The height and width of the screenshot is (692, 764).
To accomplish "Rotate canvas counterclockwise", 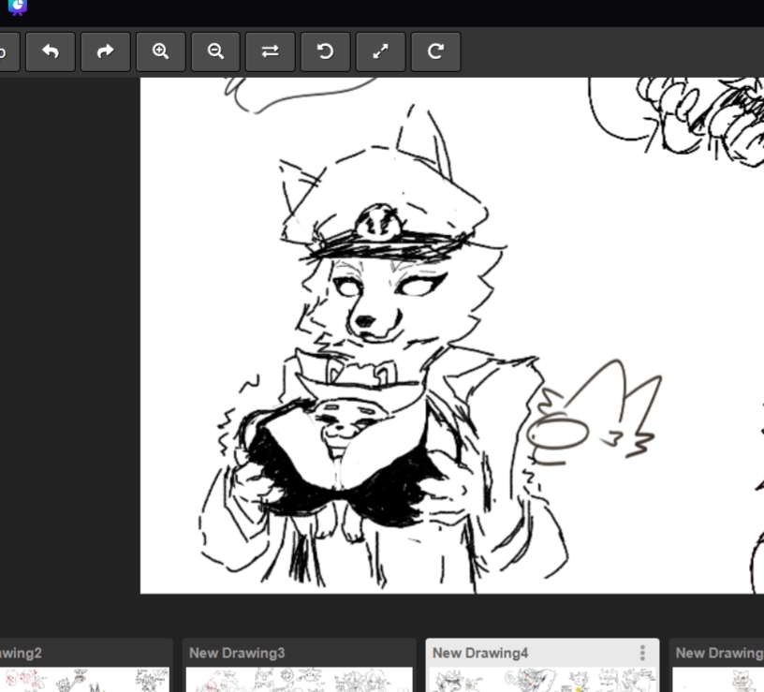I will pos(325,52).
